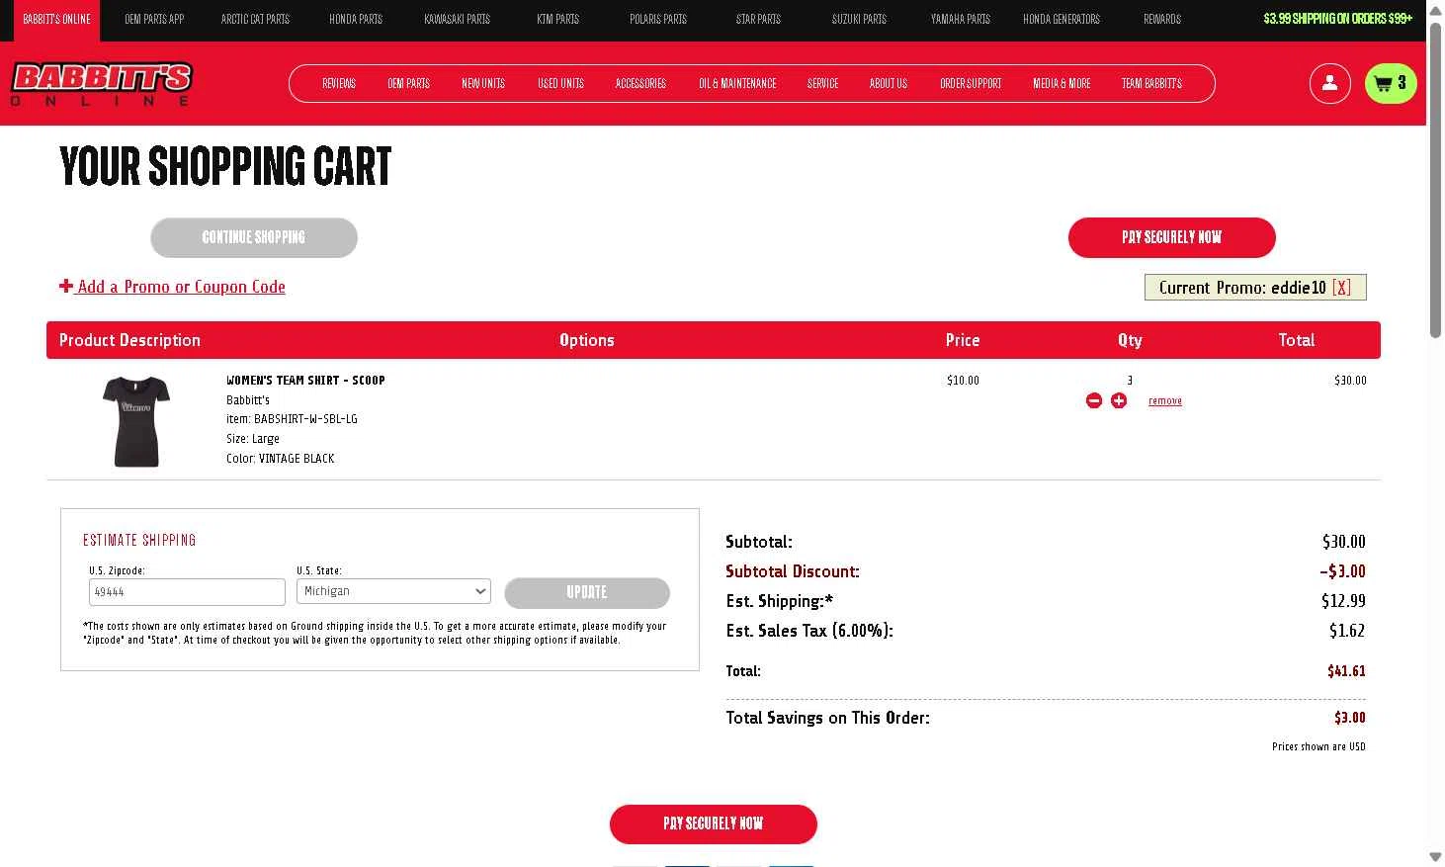Open Order Support in the main navigation
1445x867 pixels.
pyautogui.click(x=971, y=83)
